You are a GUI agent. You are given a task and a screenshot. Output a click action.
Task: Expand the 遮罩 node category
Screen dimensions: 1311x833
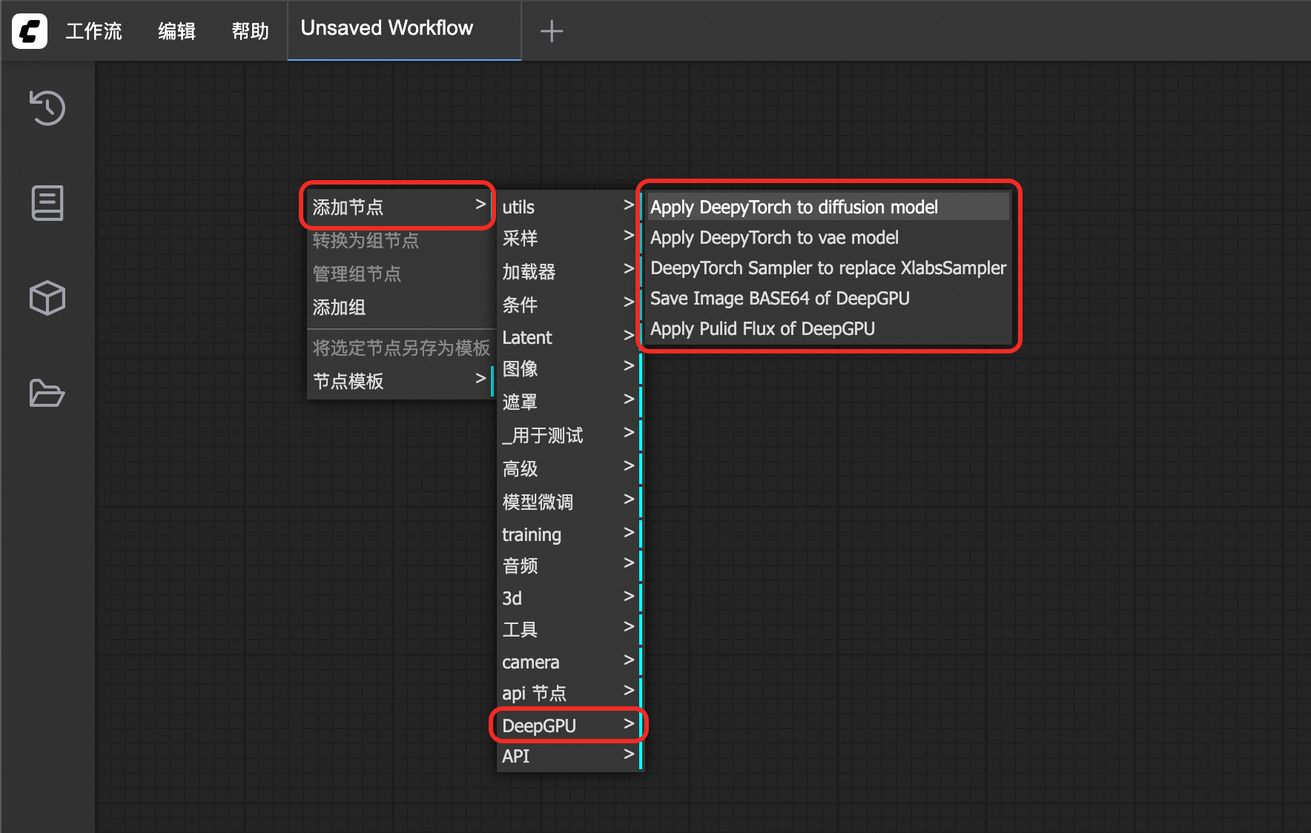tap(568, 402)
